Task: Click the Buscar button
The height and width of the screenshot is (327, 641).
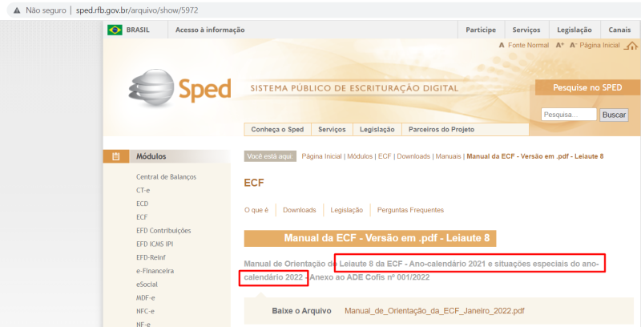Action: 614,115
